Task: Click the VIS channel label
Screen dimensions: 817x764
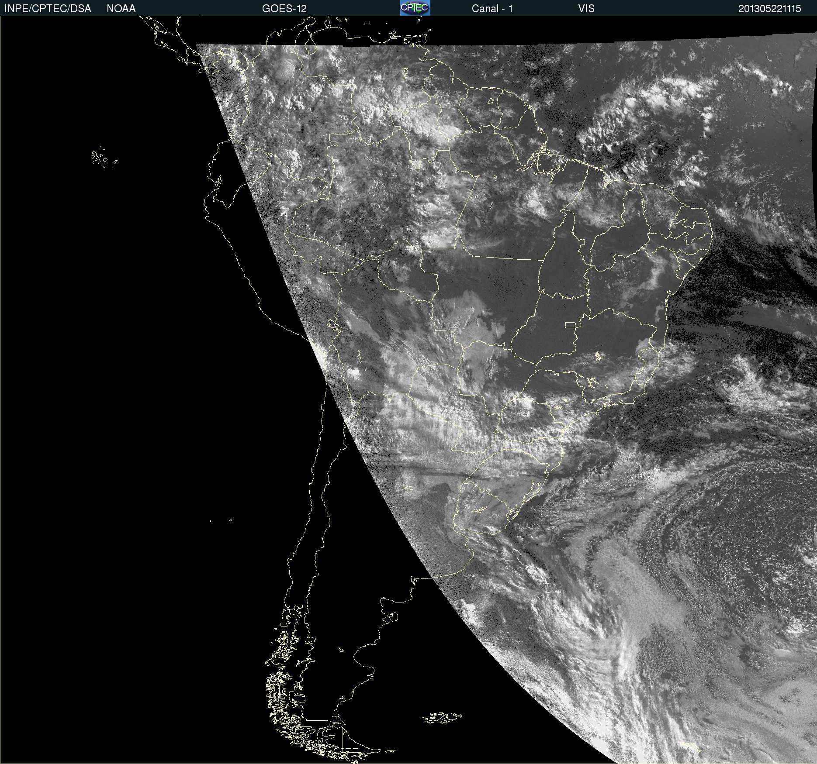Action: pos(586,9)
